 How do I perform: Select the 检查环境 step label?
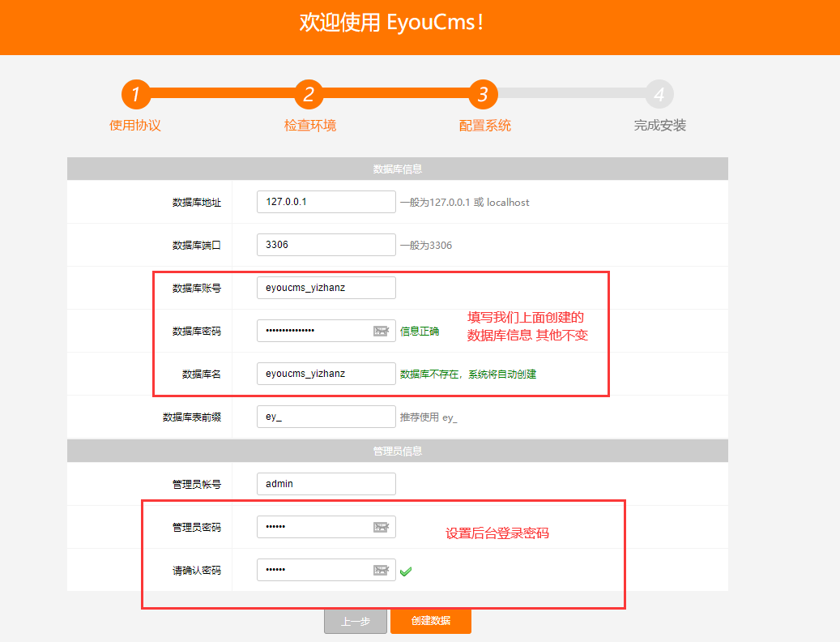pyautogui.click(x=309, y=124)
